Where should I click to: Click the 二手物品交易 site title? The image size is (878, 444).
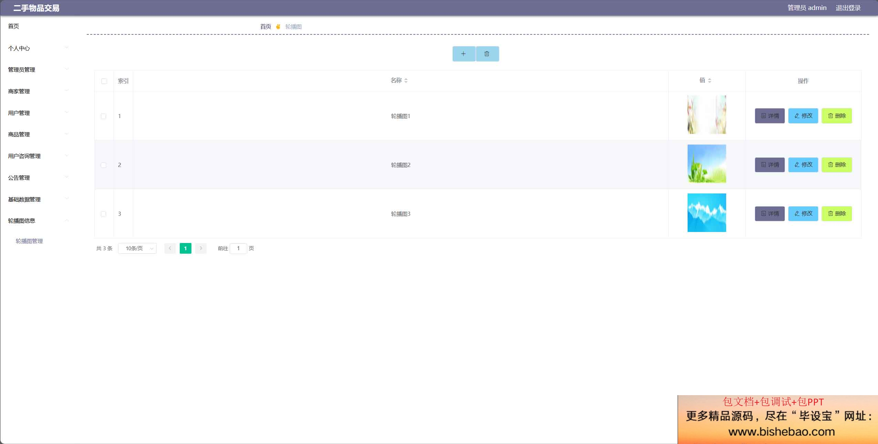coord(36,8)
